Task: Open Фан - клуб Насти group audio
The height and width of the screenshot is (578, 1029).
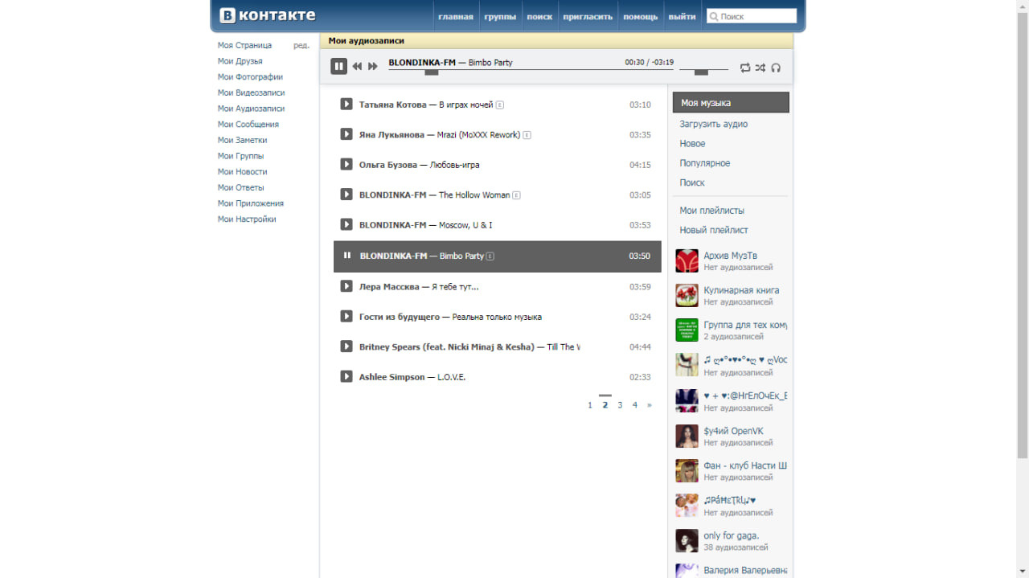Action: click(745, 465)
